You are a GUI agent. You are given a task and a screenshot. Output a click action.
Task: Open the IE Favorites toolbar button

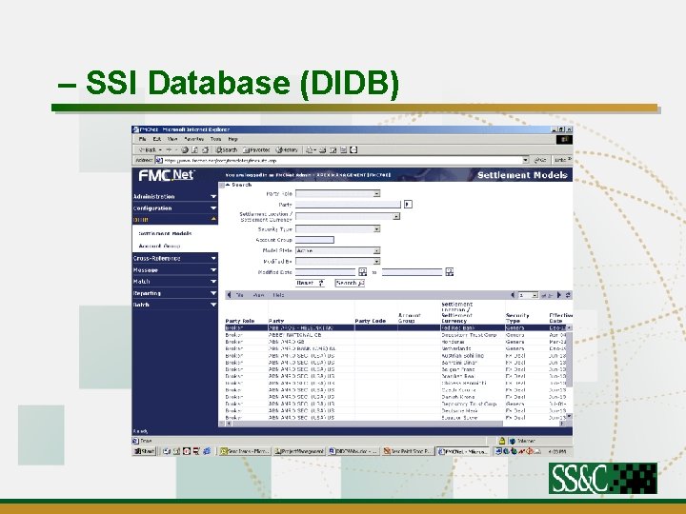point(257,150)
